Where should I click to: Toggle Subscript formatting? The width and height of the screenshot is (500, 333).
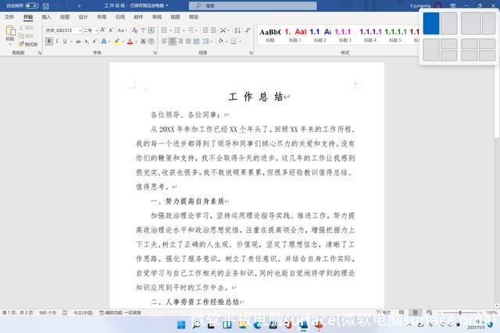(x=87, y=41)
